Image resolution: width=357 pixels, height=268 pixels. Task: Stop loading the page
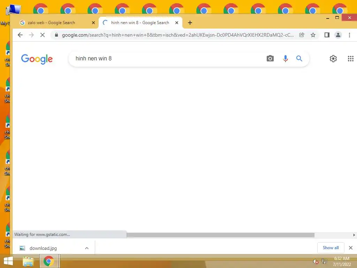pos(42,35)
